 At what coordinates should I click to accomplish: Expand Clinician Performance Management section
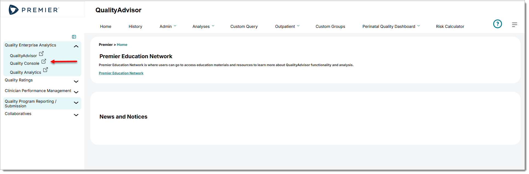point(76,92)
